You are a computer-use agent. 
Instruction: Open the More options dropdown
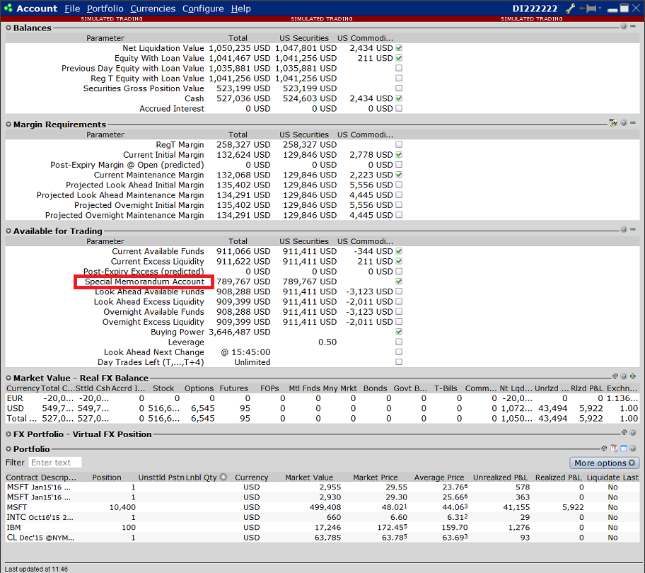604,463
